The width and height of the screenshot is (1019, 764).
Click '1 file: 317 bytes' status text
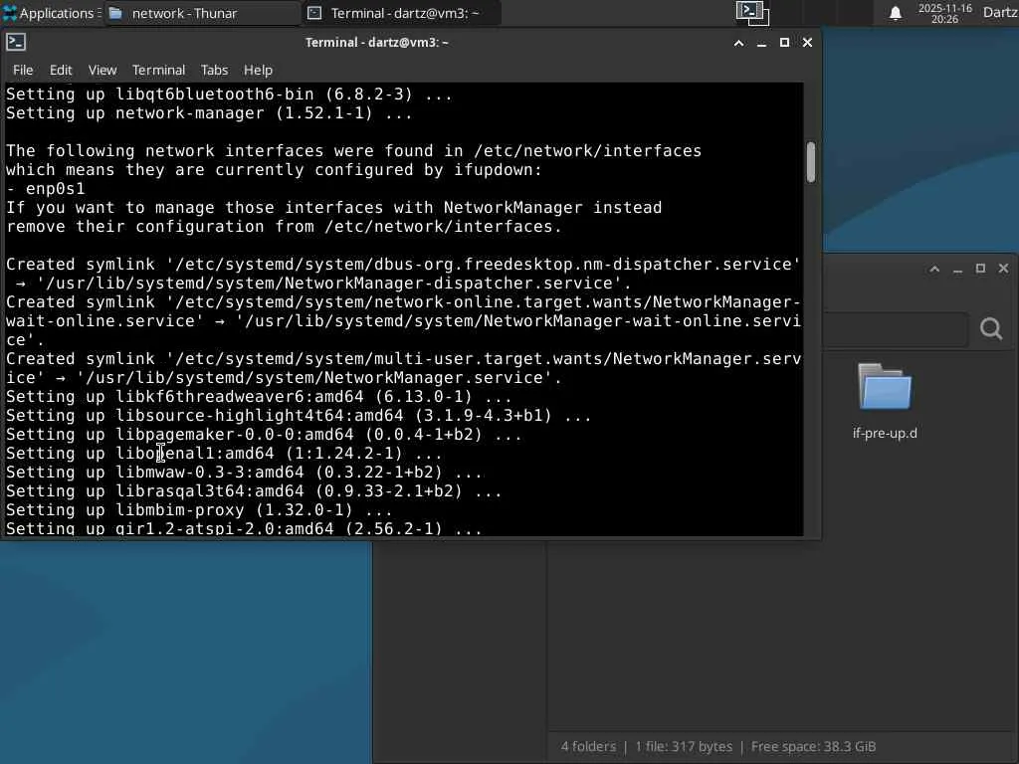click(x=684, y=746)
